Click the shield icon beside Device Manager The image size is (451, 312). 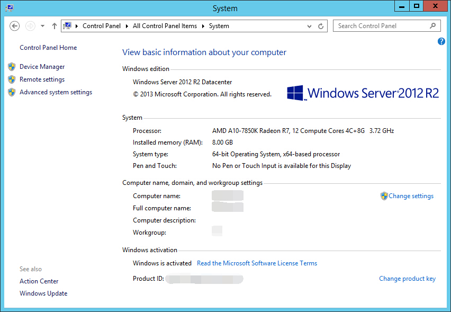(x=12, y=67)
